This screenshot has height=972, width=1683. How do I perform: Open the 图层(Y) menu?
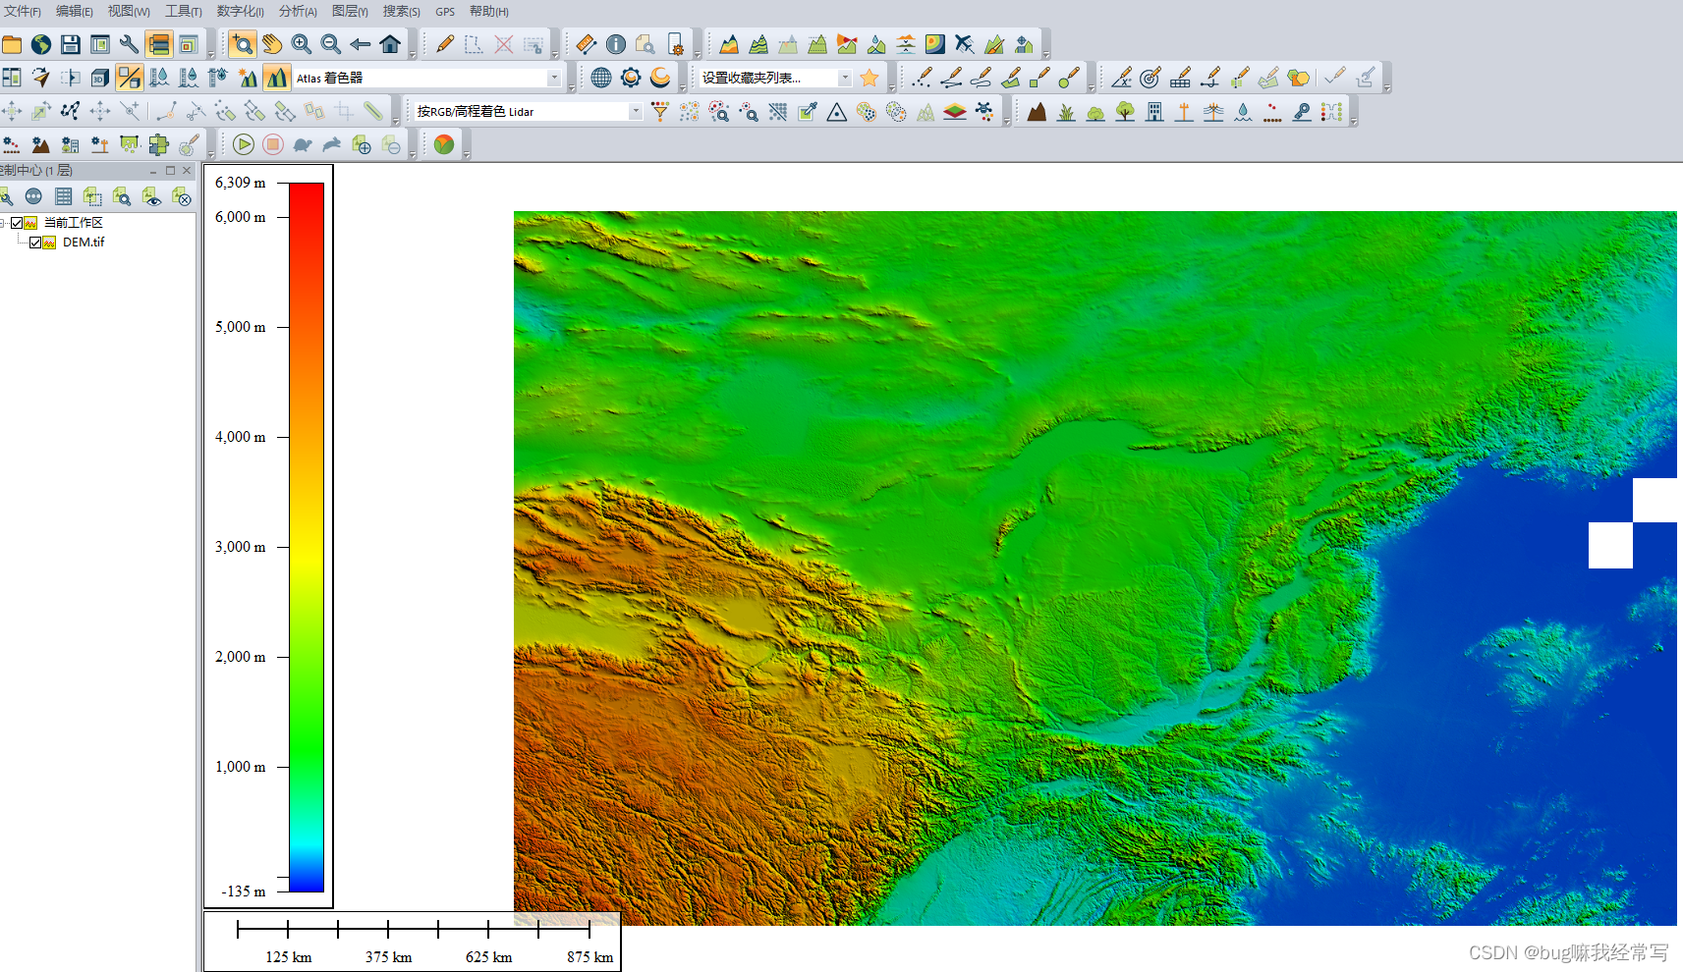(x=350, y=12)
